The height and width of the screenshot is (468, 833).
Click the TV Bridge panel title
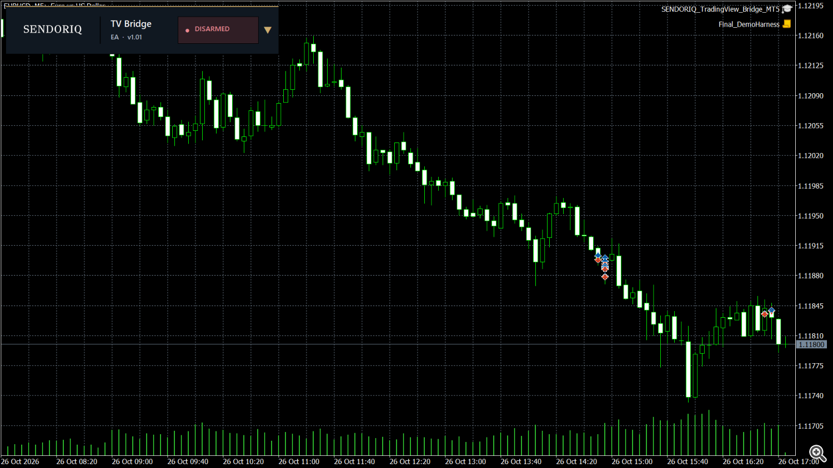tap(131, 24)
